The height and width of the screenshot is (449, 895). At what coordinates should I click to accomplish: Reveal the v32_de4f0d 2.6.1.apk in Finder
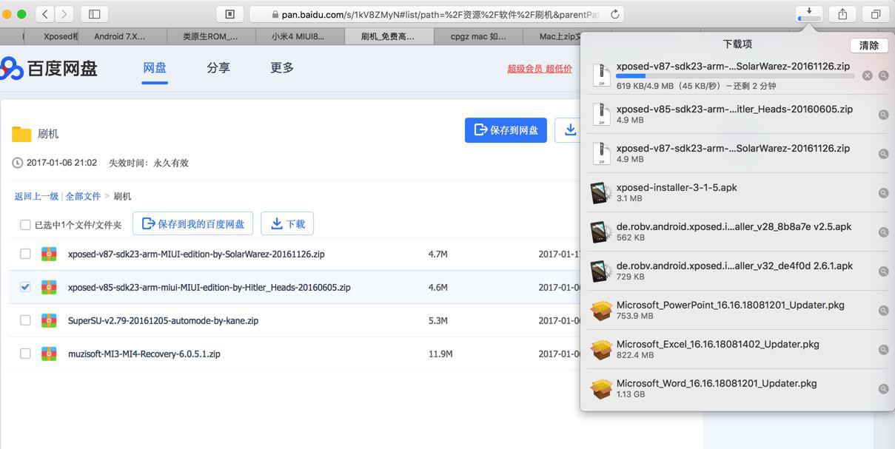coord(883,271)
